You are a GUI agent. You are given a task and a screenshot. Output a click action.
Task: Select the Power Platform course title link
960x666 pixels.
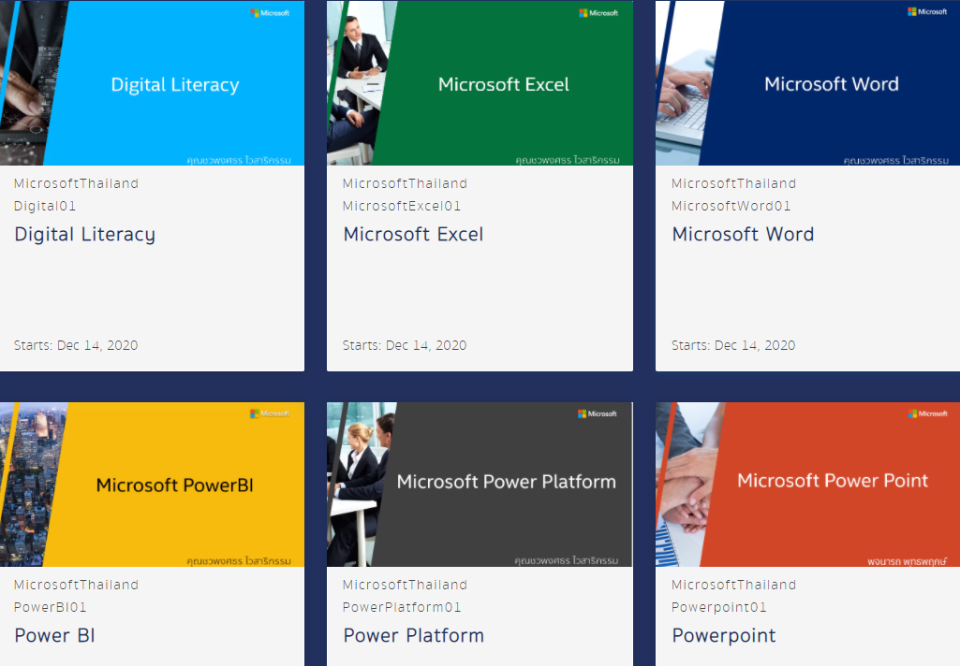tap(413, 636)
